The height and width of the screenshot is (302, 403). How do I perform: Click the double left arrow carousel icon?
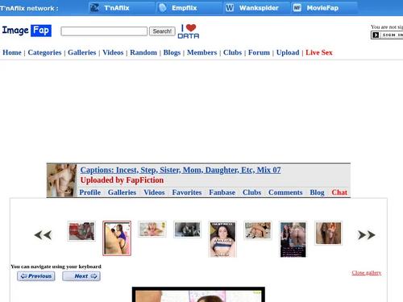point(43,235)
